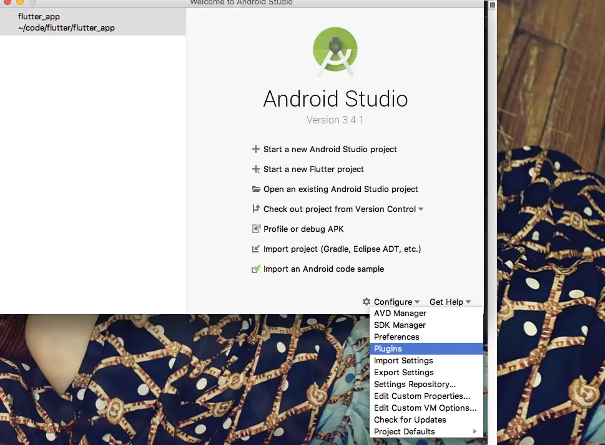Click plus icon beside new Android Studio project
Image resolution: width=605 pixels, height=445 pixels.
[255, 149]
